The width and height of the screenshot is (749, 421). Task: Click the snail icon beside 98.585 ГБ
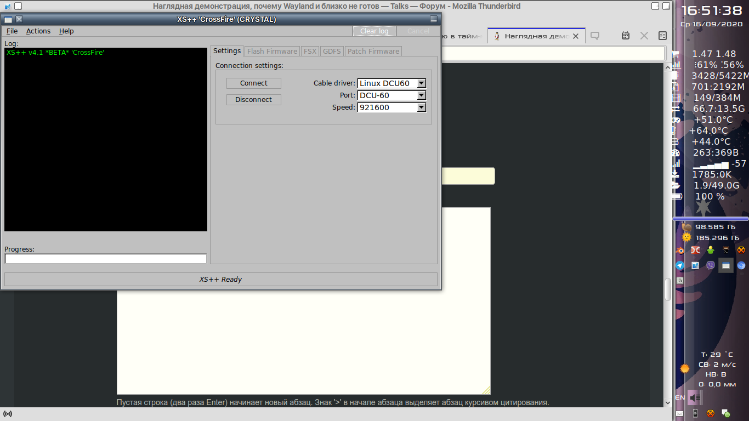686,226
